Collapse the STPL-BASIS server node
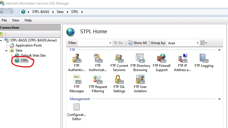228x128 pixels. pyautogui.click(x=1, y=40)
